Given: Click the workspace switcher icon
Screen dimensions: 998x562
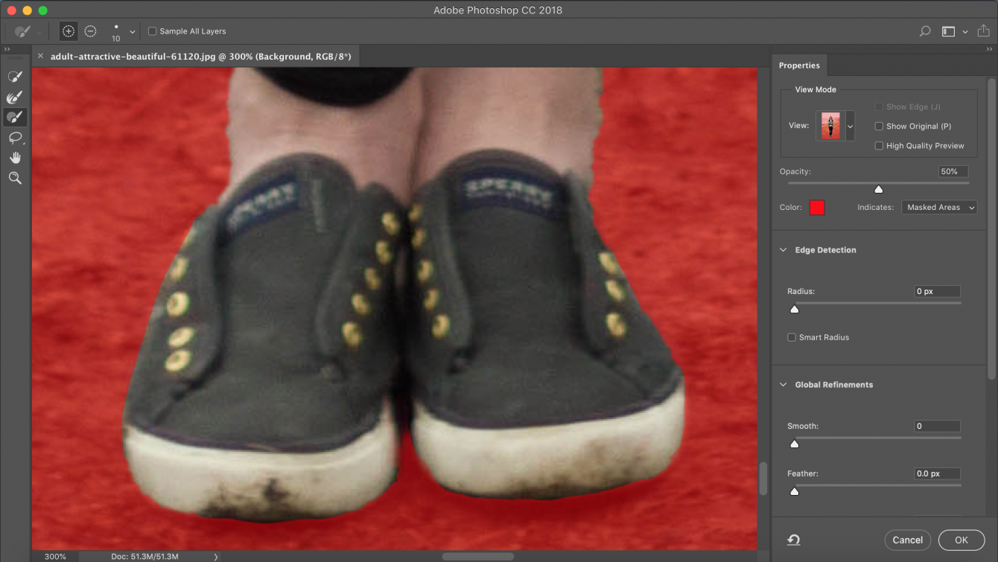Looking at the screenshot, I should point(948,31).
